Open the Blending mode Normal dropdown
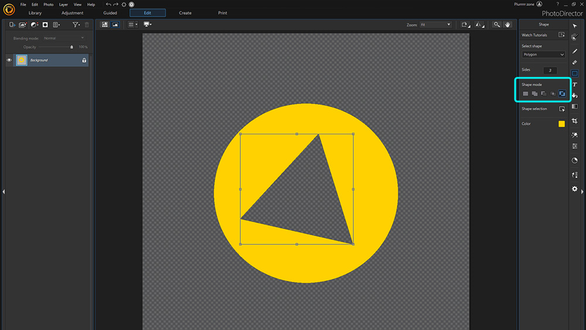This screenshot has height=330, width=586. tap(63, 38)
